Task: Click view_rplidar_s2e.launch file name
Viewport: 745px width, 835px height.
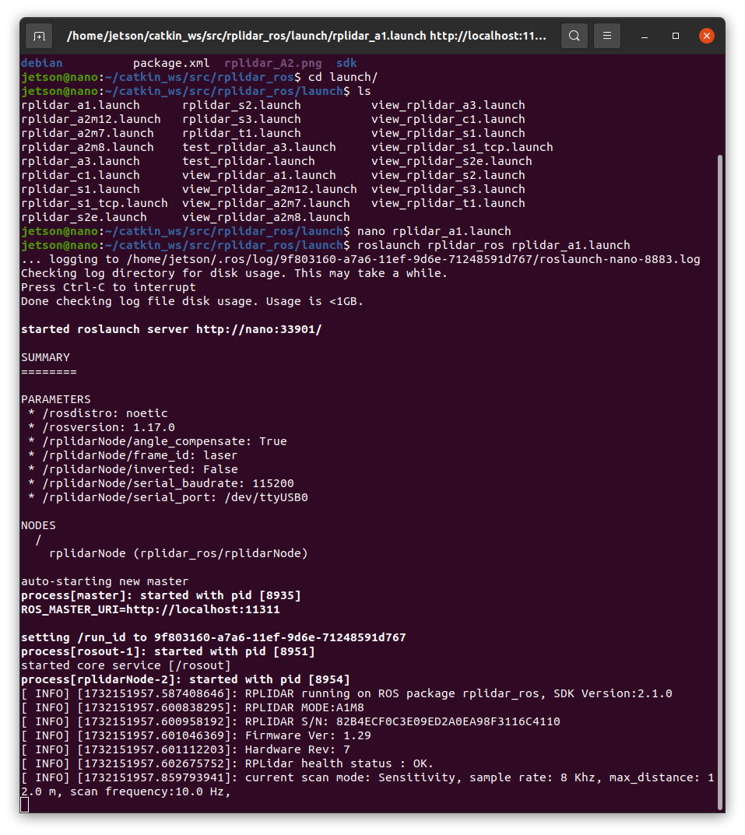Action: pos(452,161)
